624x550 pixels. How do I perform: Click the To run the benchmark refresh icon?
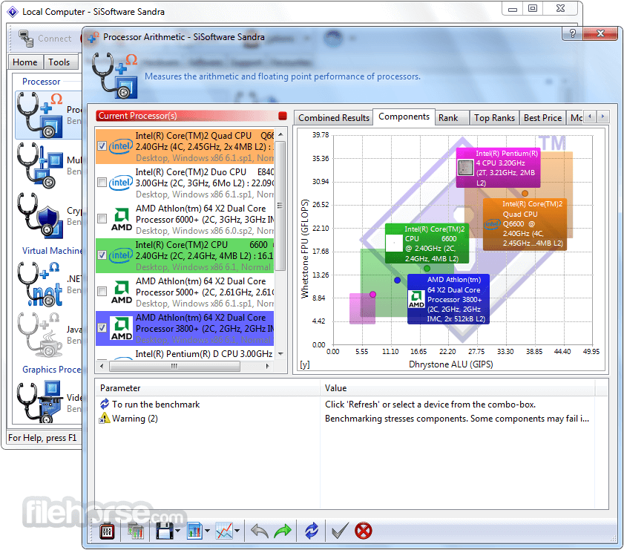coord(105,404)
